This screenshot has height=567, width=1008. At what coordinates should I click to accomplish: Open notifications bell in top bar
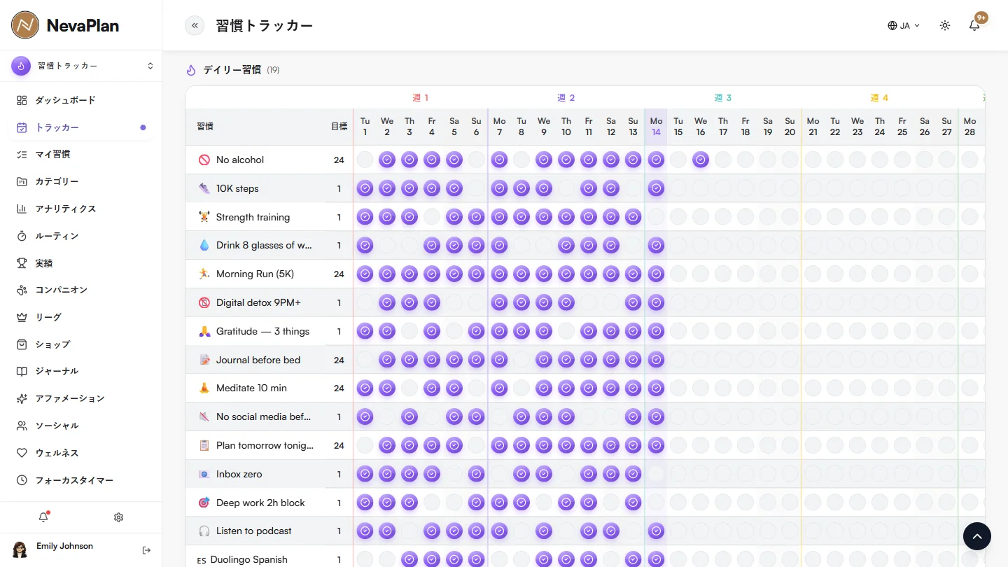[x=974, y=25]
